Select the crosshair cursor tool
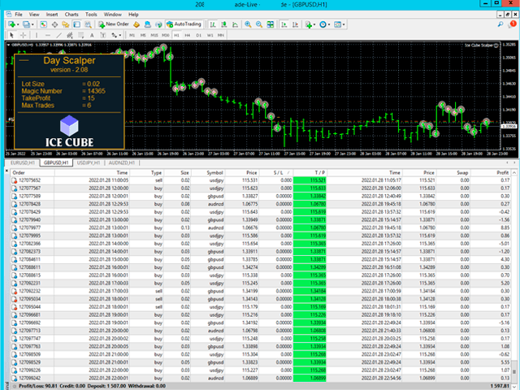 click(x=24, y=35)
